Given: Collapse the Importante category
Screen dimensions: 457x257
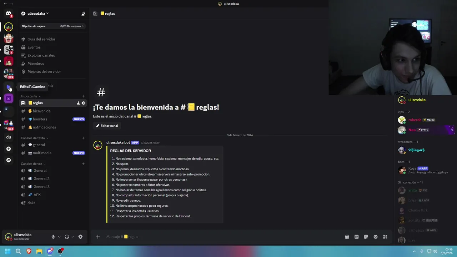Looking at the screenshot, I should (x=31, y=96).
